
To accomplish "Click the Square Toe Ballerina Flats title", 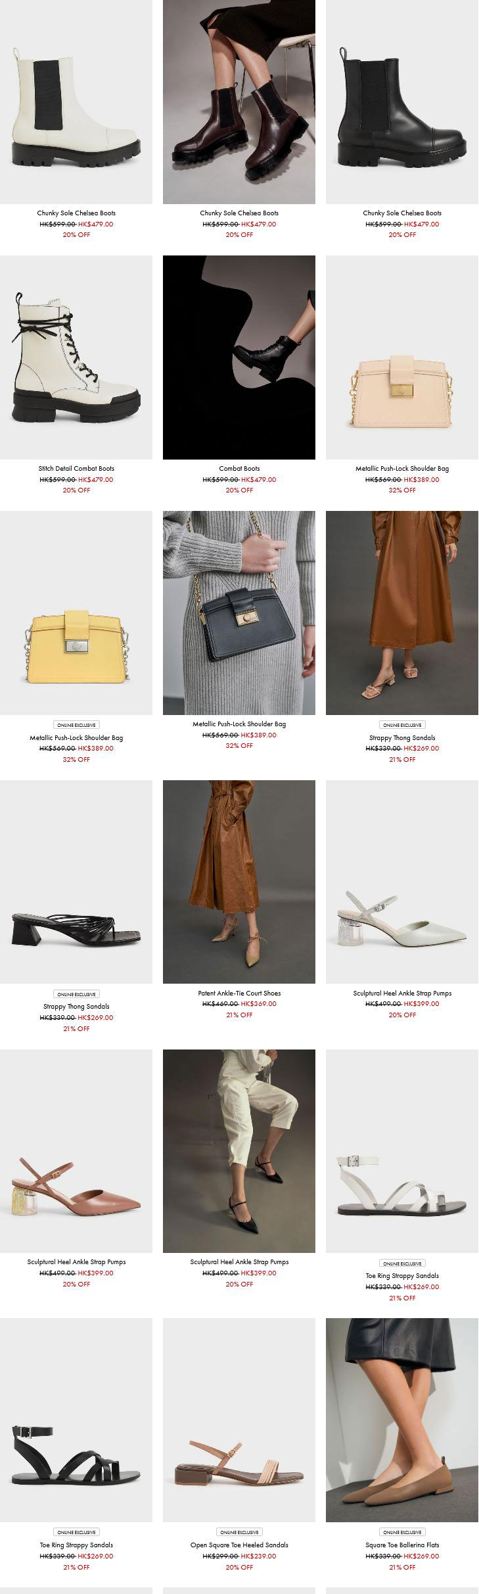I will coord(402,1545).
